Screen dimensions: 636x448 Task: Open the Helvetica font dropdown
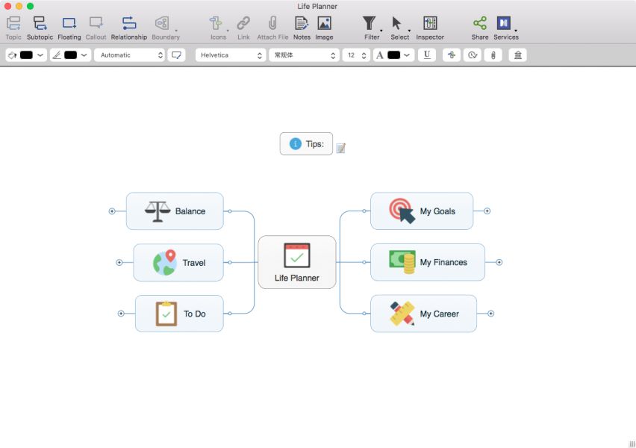(231, 55)
